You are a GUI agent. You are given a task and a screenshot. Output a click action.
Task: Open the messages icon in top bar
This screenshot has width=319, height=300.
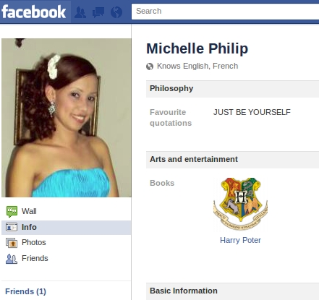(x=98, y=12)
